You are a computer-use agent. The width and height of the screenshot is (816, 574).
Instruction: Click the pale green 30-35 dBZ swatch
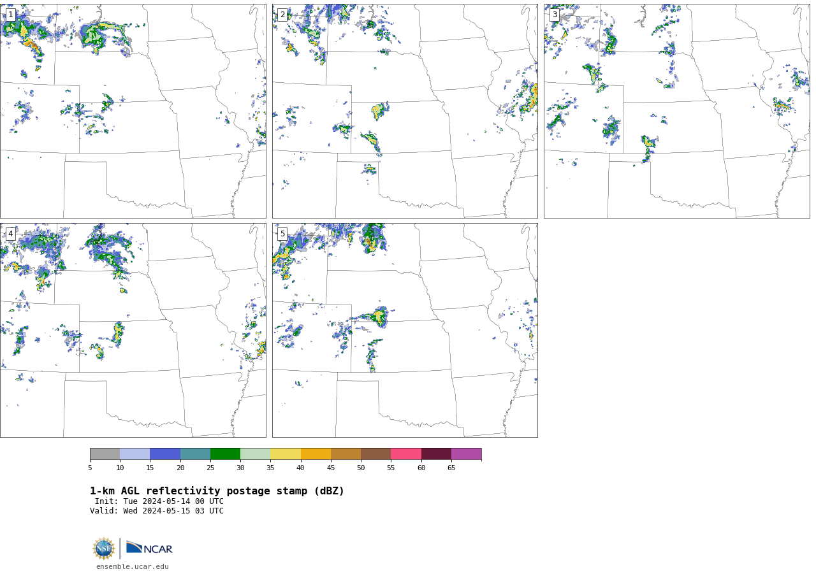point(256,454)
